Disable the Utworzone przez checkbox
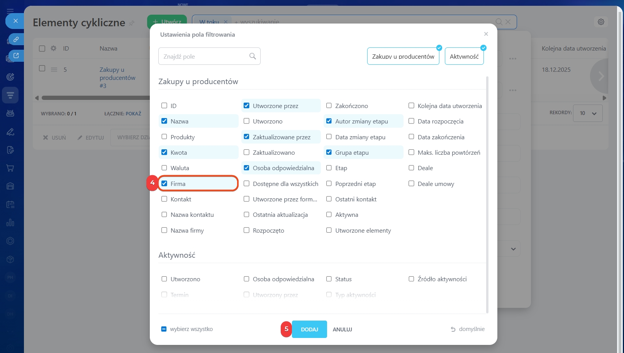The width and height of the screenshot is (624, 353). pos(246,105)
